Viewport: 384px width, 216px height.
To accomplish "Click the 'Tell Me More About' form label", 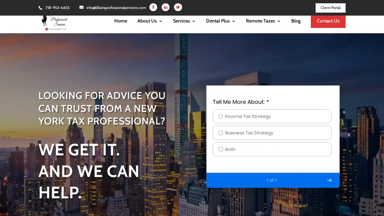I will (241, 102).
